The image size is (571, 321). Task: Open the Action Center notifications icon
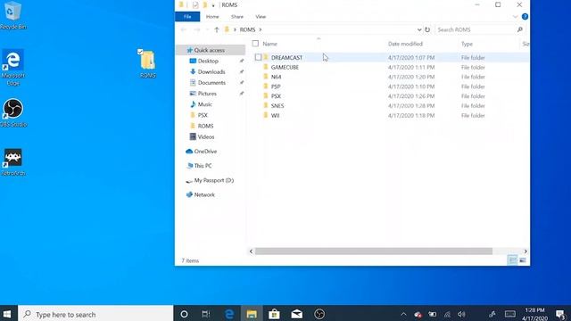(x=560, y=314)
